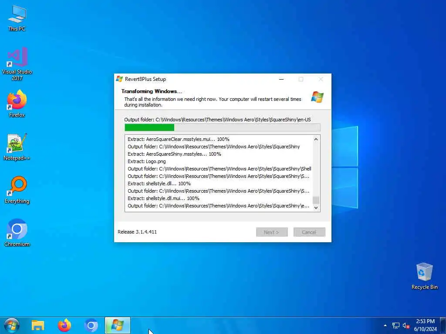Image resolution: width=446 pixels, height=334 pixels.
Task: Select Revert8Plus Setup taskbar item
Action: (x=118, y=325)
